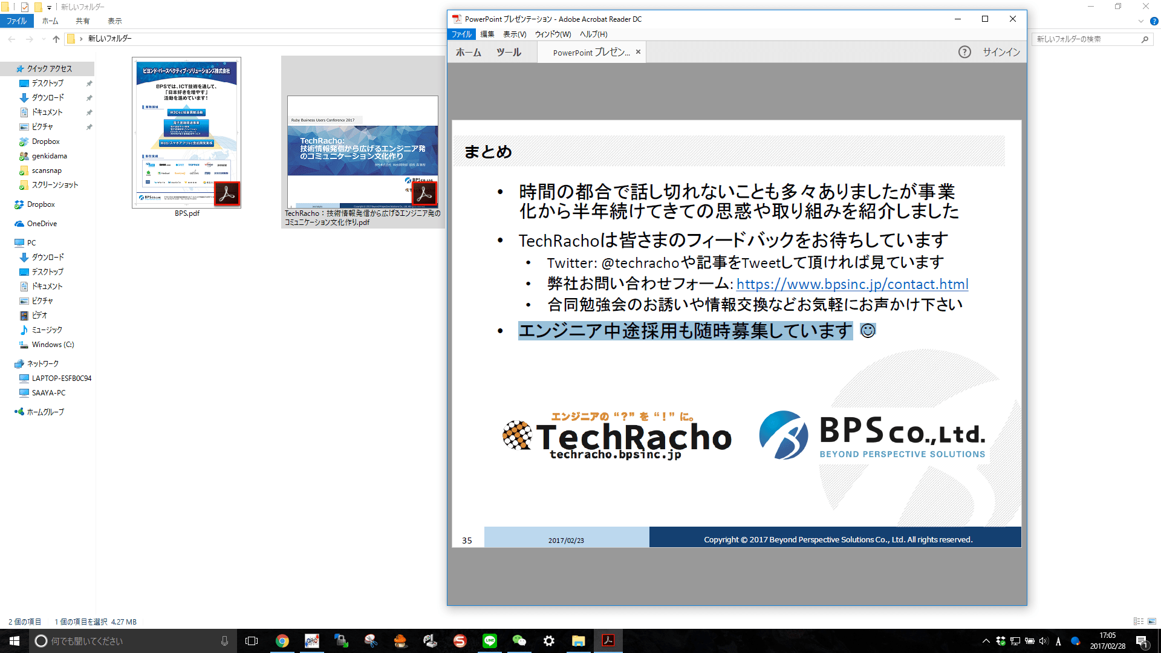Open the Windows Start menu
This screenshot has height=653, width=1161.
[15, 641]
